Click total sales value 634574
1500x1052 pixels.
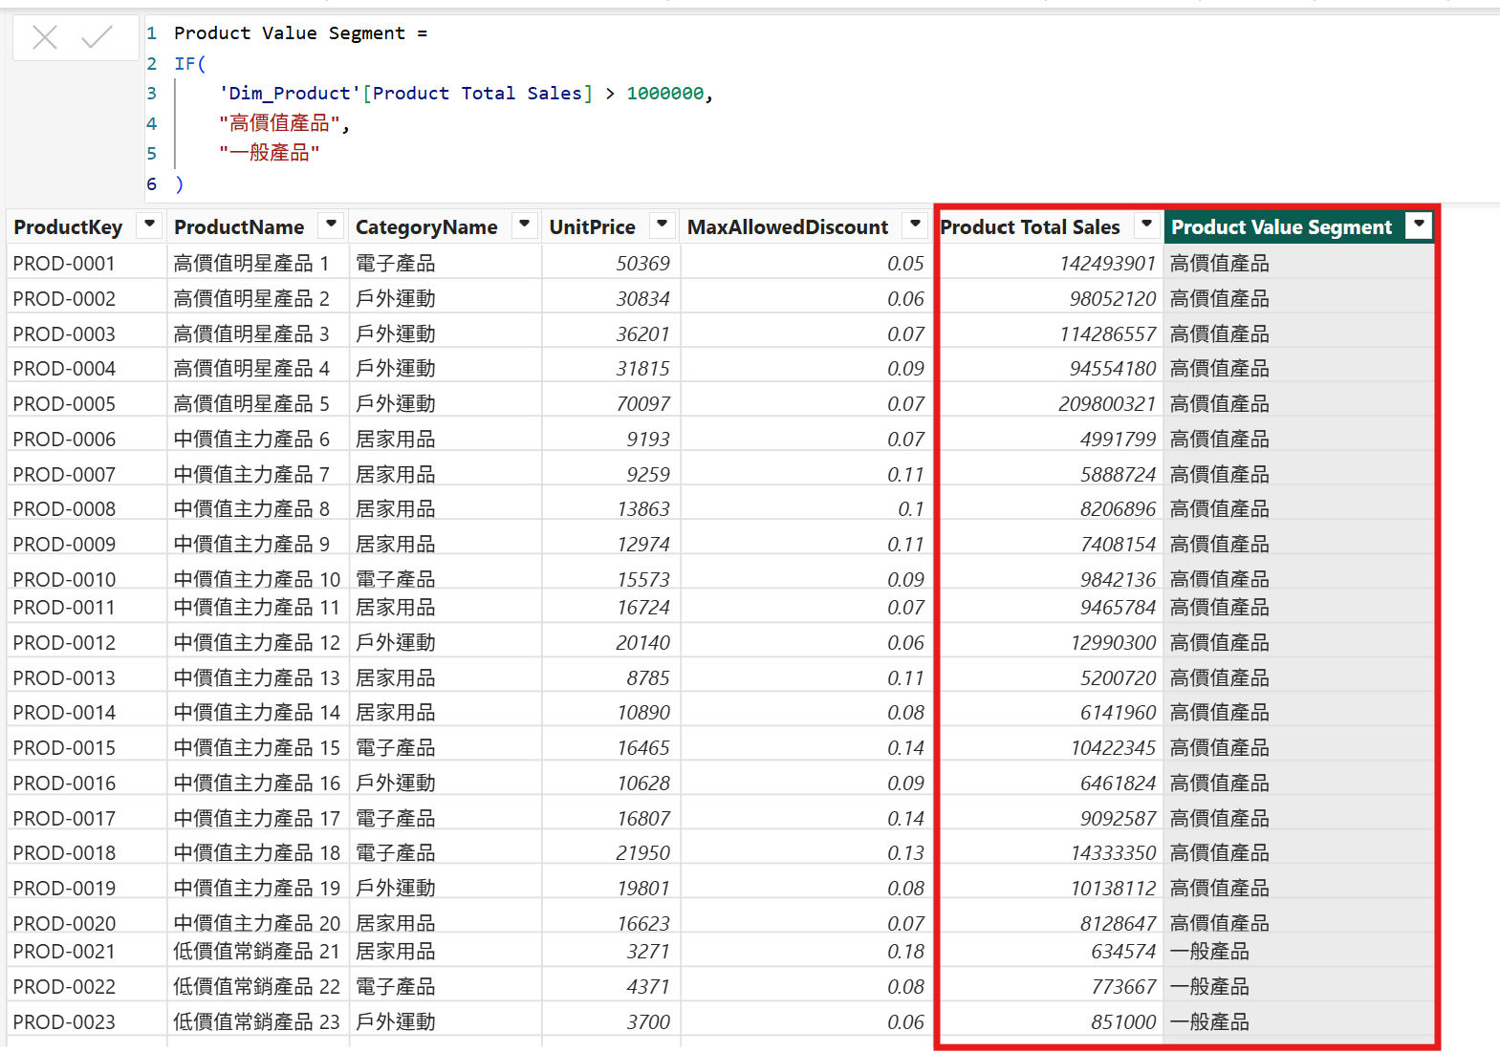1123,952
